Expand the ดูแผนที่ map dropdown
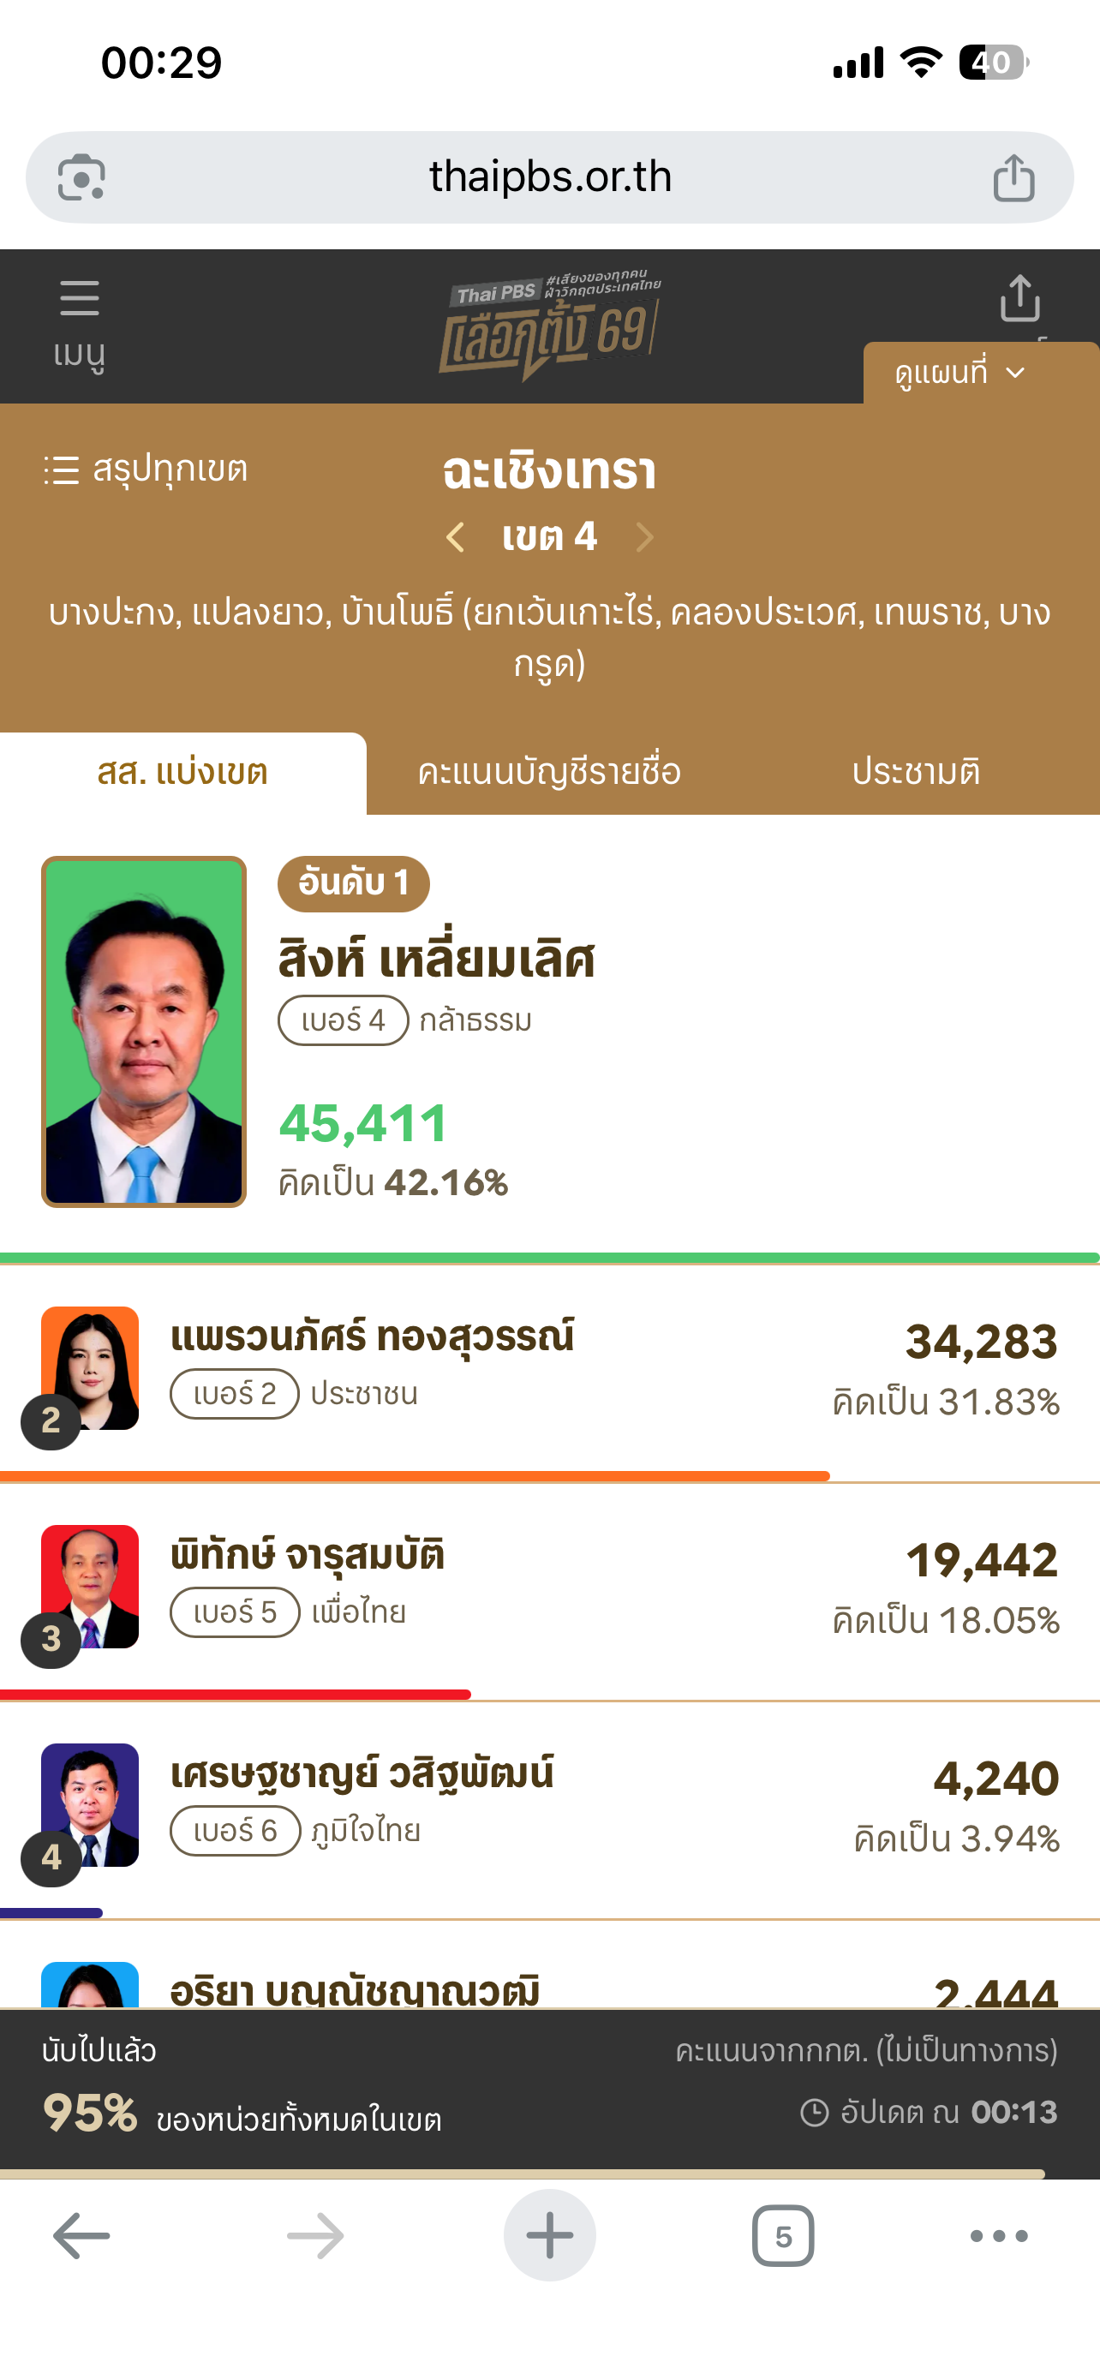The image size is (1100, 2380). tap(962, 374)
